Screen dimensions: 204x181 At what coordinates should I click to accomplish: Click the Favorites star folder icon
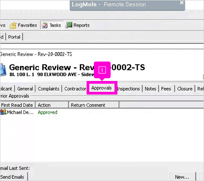click(13, 25)
